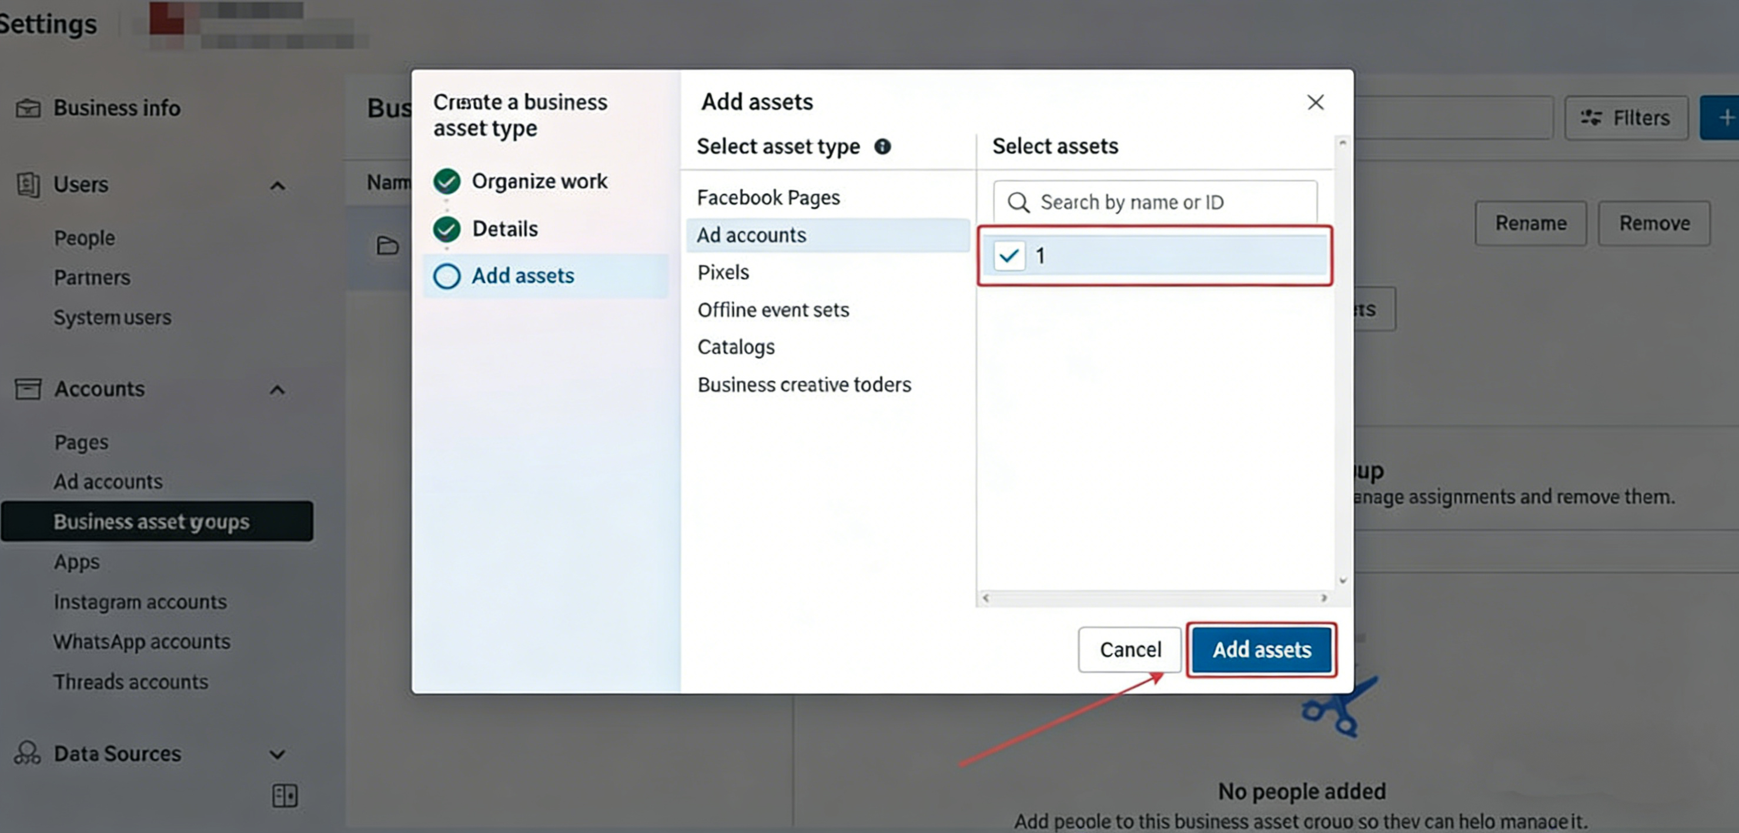Close the Add assets dialog
Screen dimensions: 1739x833
pyautogui.click(x=1315, y=102)
